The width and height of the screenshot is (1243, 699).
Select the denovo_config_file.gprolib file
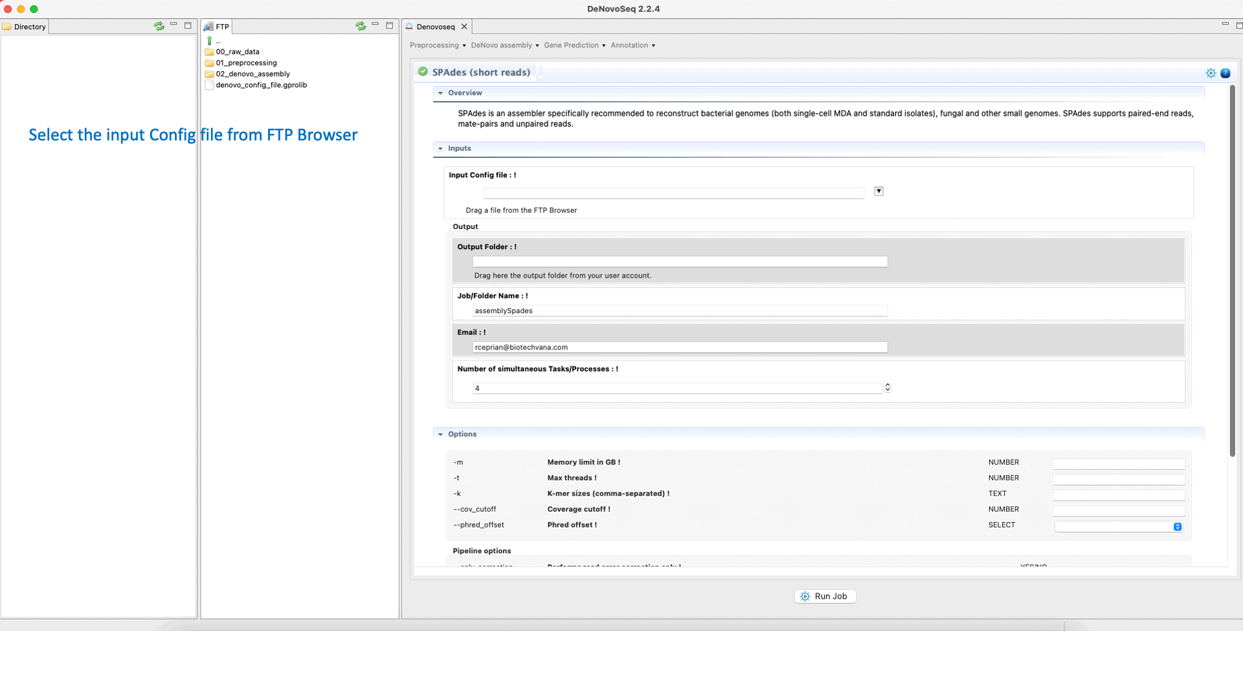261,85
